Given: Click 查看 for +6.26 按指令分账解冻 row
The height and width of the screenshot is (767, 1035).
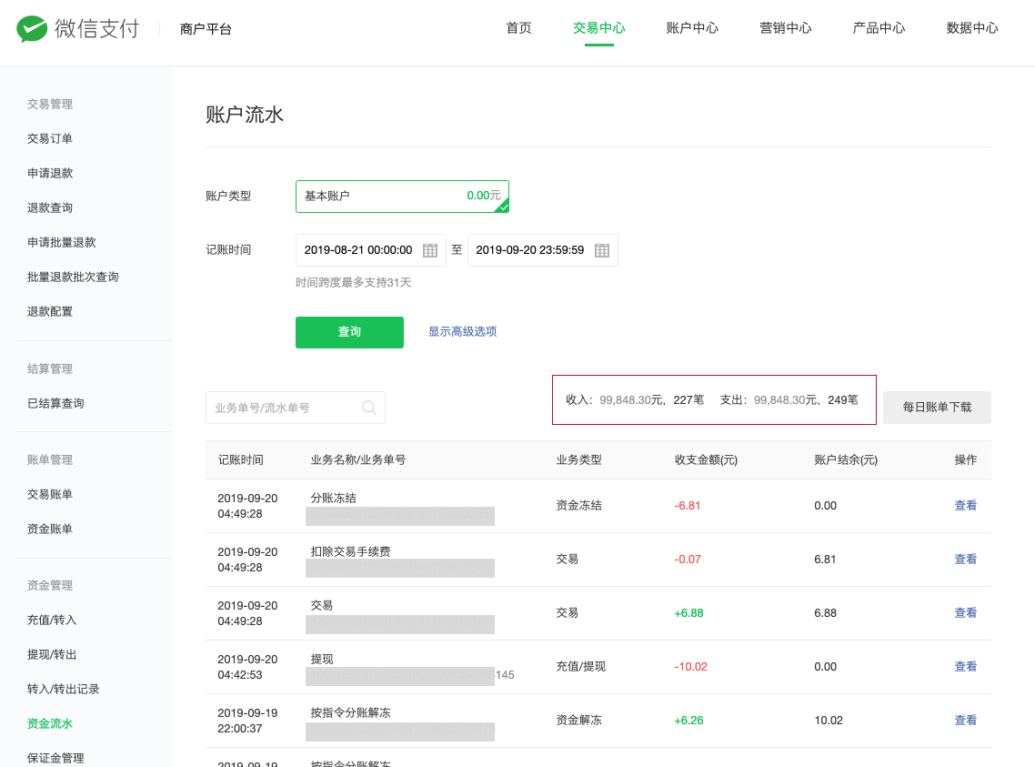Looking at the screenshot, I should coord(965,720).
